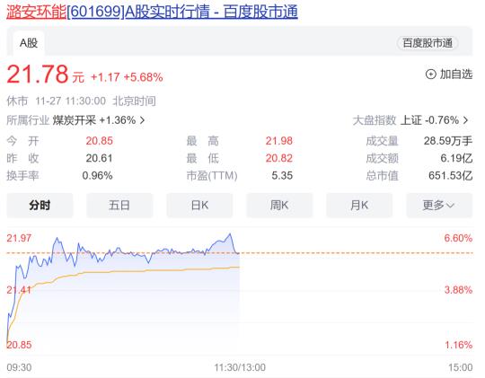
Task: Click the 煤炭开采 industry label
Action: 75,120
